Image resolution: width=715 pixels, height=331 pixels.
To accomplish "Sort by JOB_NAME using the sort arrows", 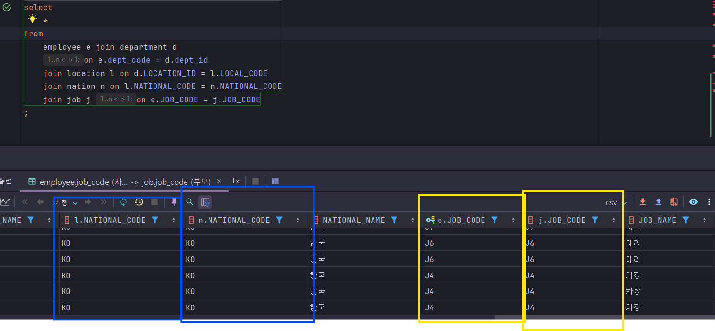I will click(704, 220).
